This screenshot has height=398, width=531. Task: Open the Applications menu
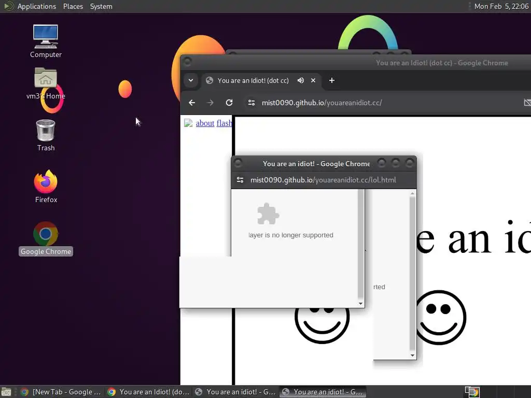tap(37, 6)
